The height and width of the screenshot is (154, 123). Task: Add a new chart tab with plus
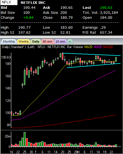tap(70, 41)
